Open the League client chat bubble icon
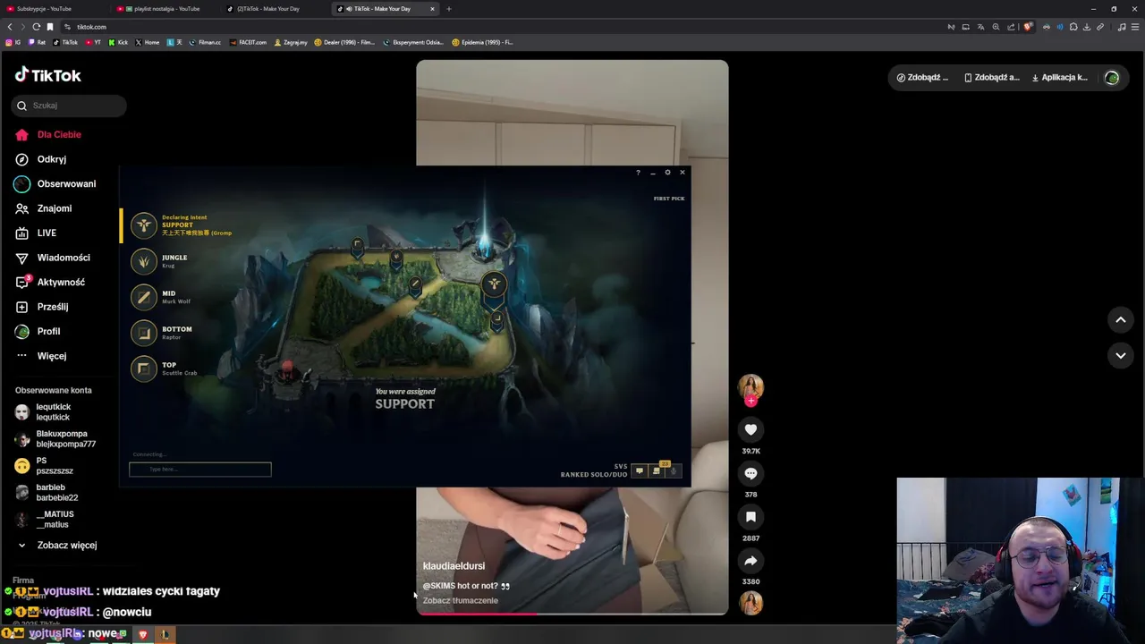 (639, 470)
